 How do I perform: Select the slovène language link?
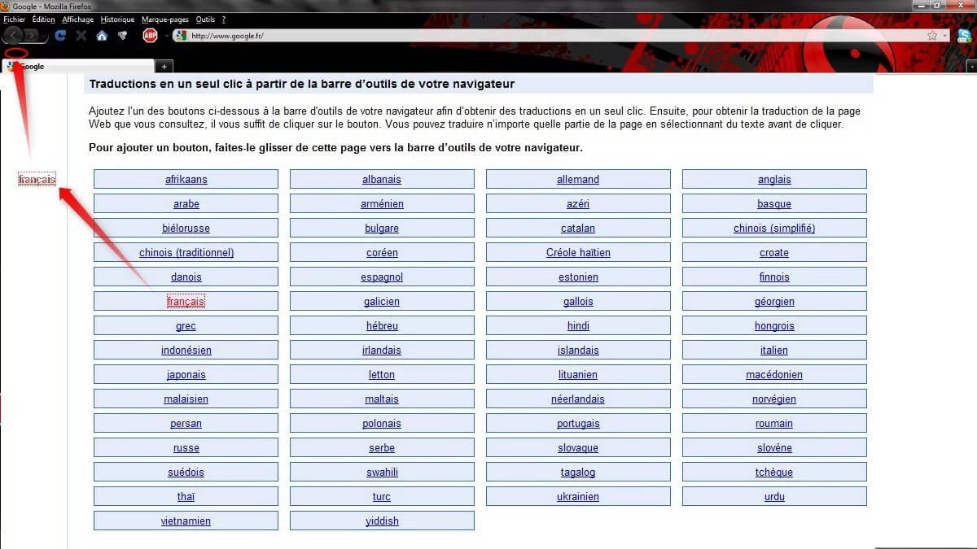point(774,448)
